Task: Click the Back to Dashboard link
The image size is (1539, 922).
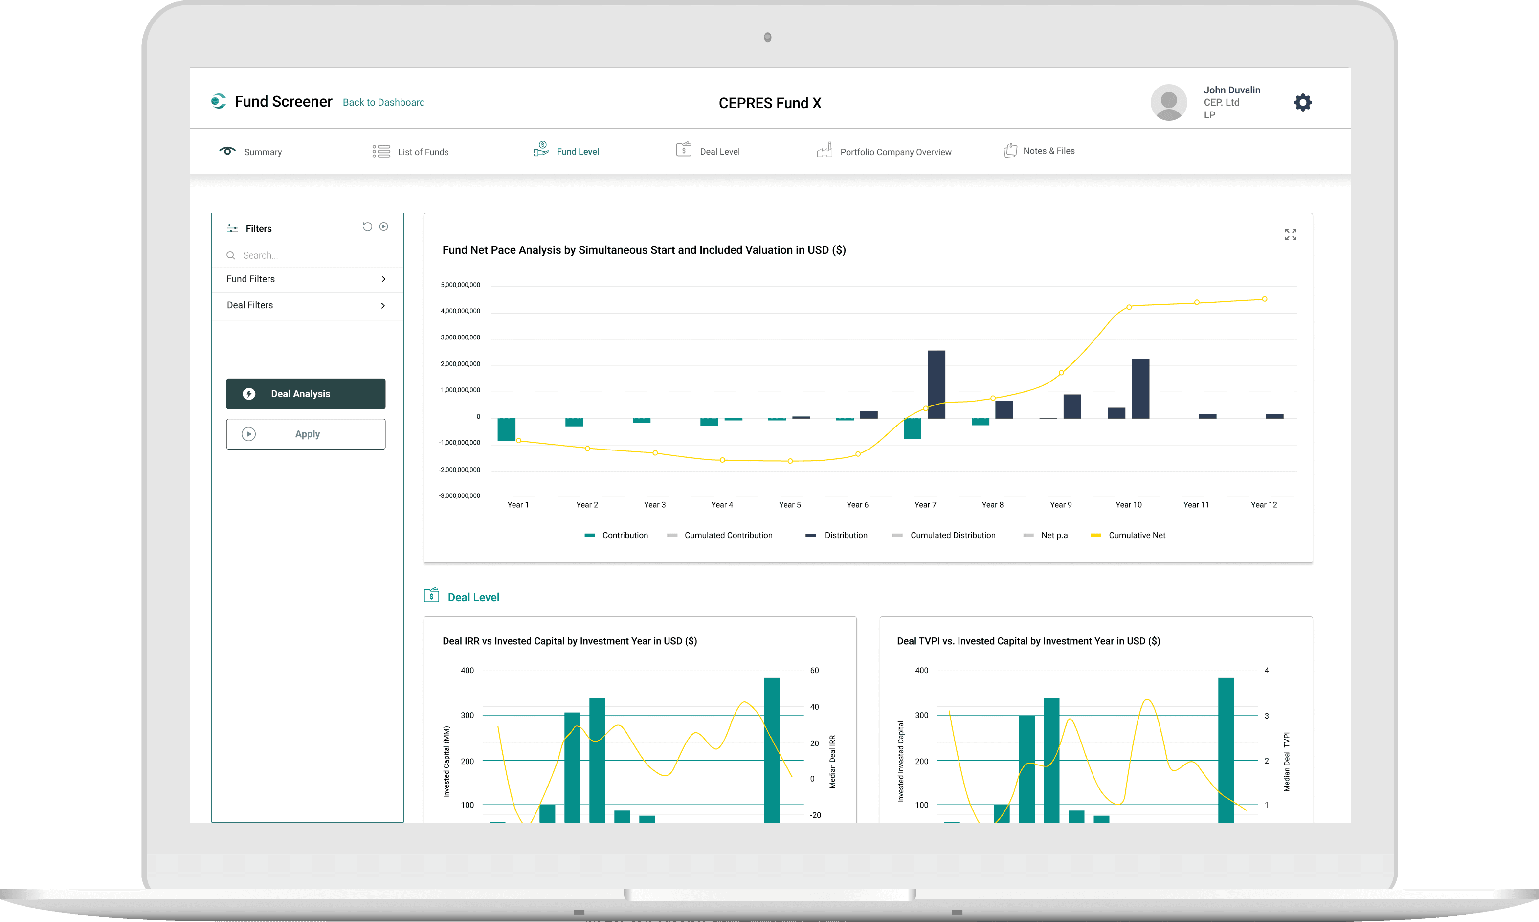Action: 383,102
